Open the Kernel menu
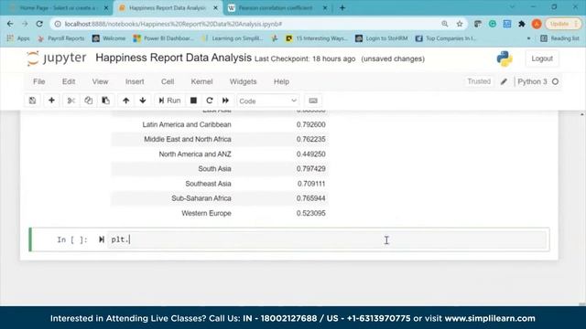 tap(201, 81)
